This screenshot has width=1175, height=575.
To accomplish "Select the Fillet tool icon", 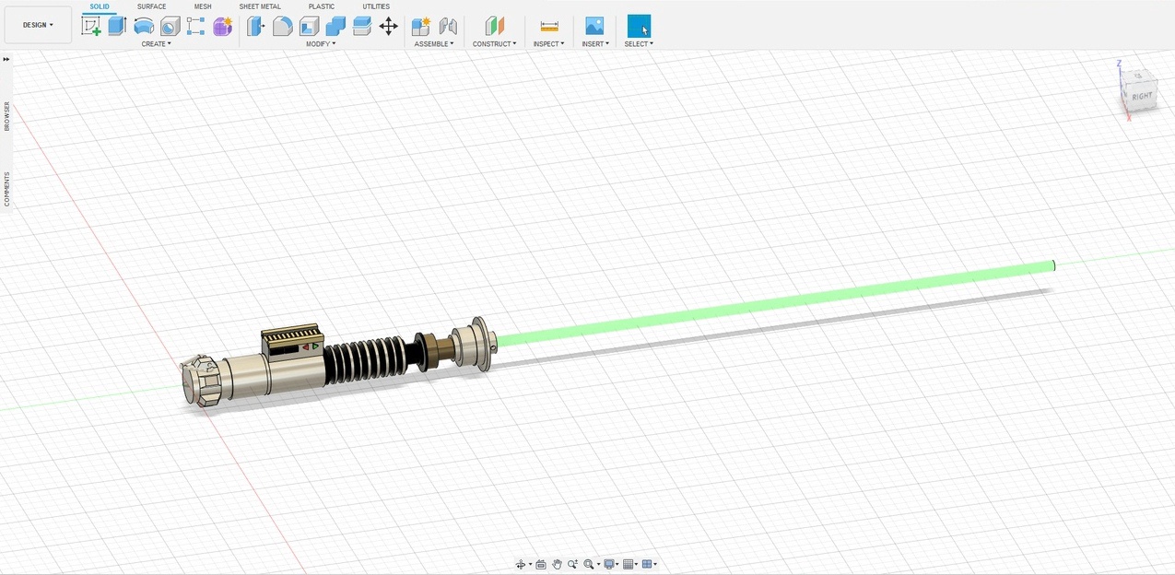I will [x=283, y=26].
